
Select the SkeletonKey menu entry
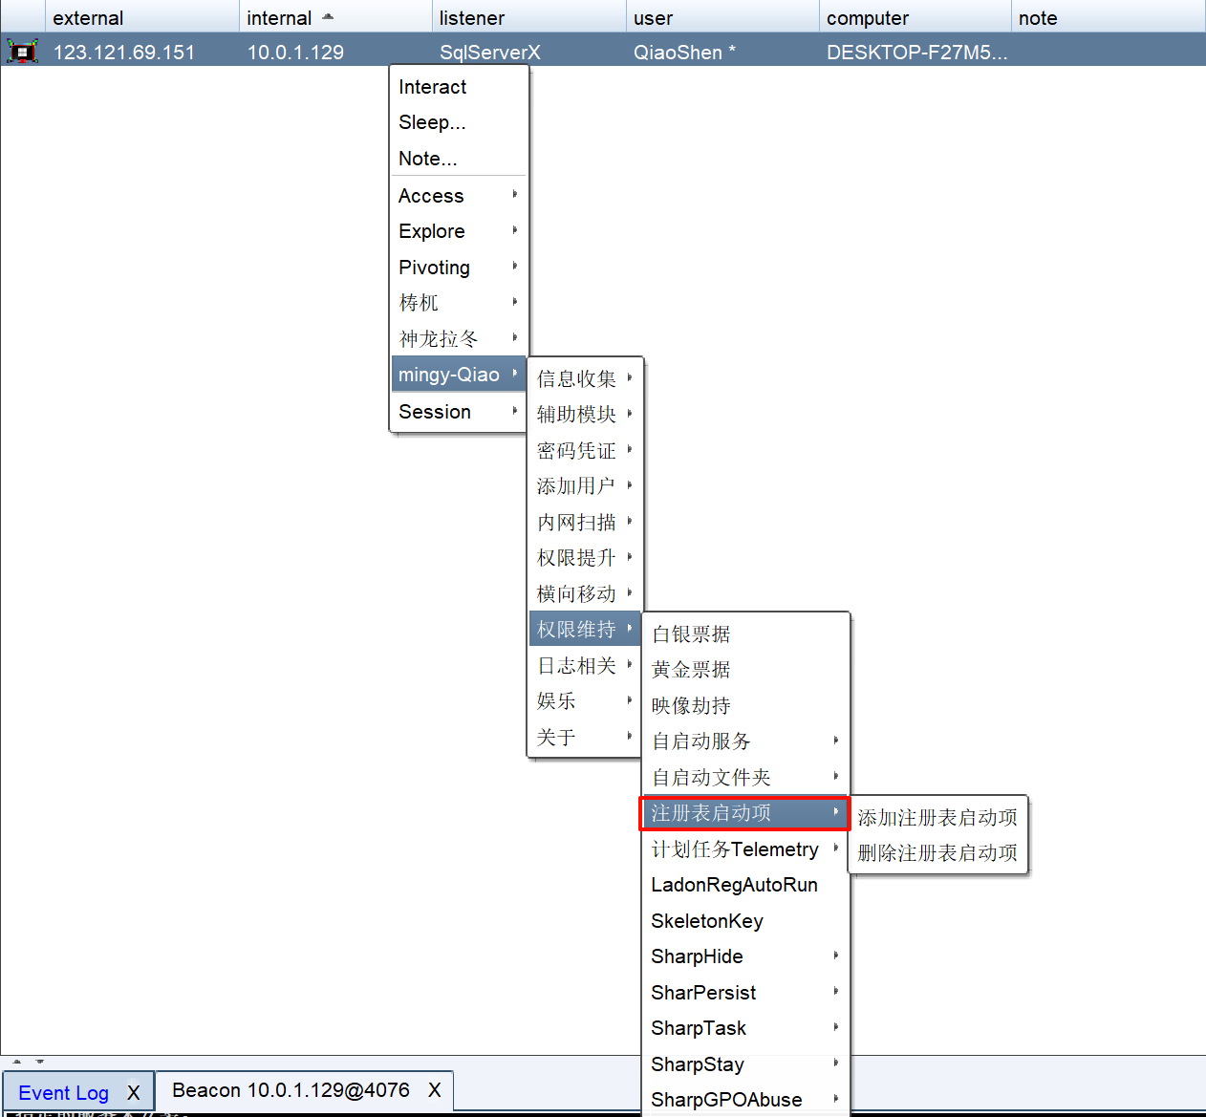click(x=707, y=921)
